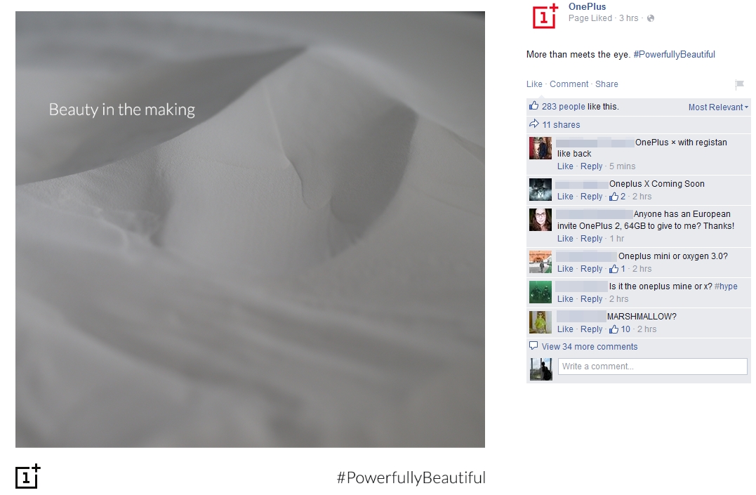Image resolution: width=756 pixels, height=495 pixels.
Task: Click 'Beauty in the making' caption text
Action: coord(122,110)
